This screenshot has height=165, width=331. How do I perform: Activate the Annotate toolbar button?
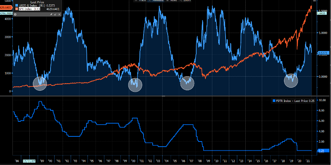[x=156, y=1]
